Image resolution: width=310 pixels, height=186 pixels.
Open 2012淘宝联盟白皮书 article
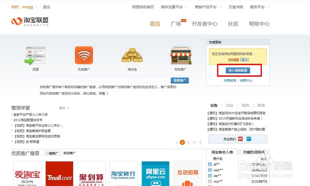[x=28, y=120]
